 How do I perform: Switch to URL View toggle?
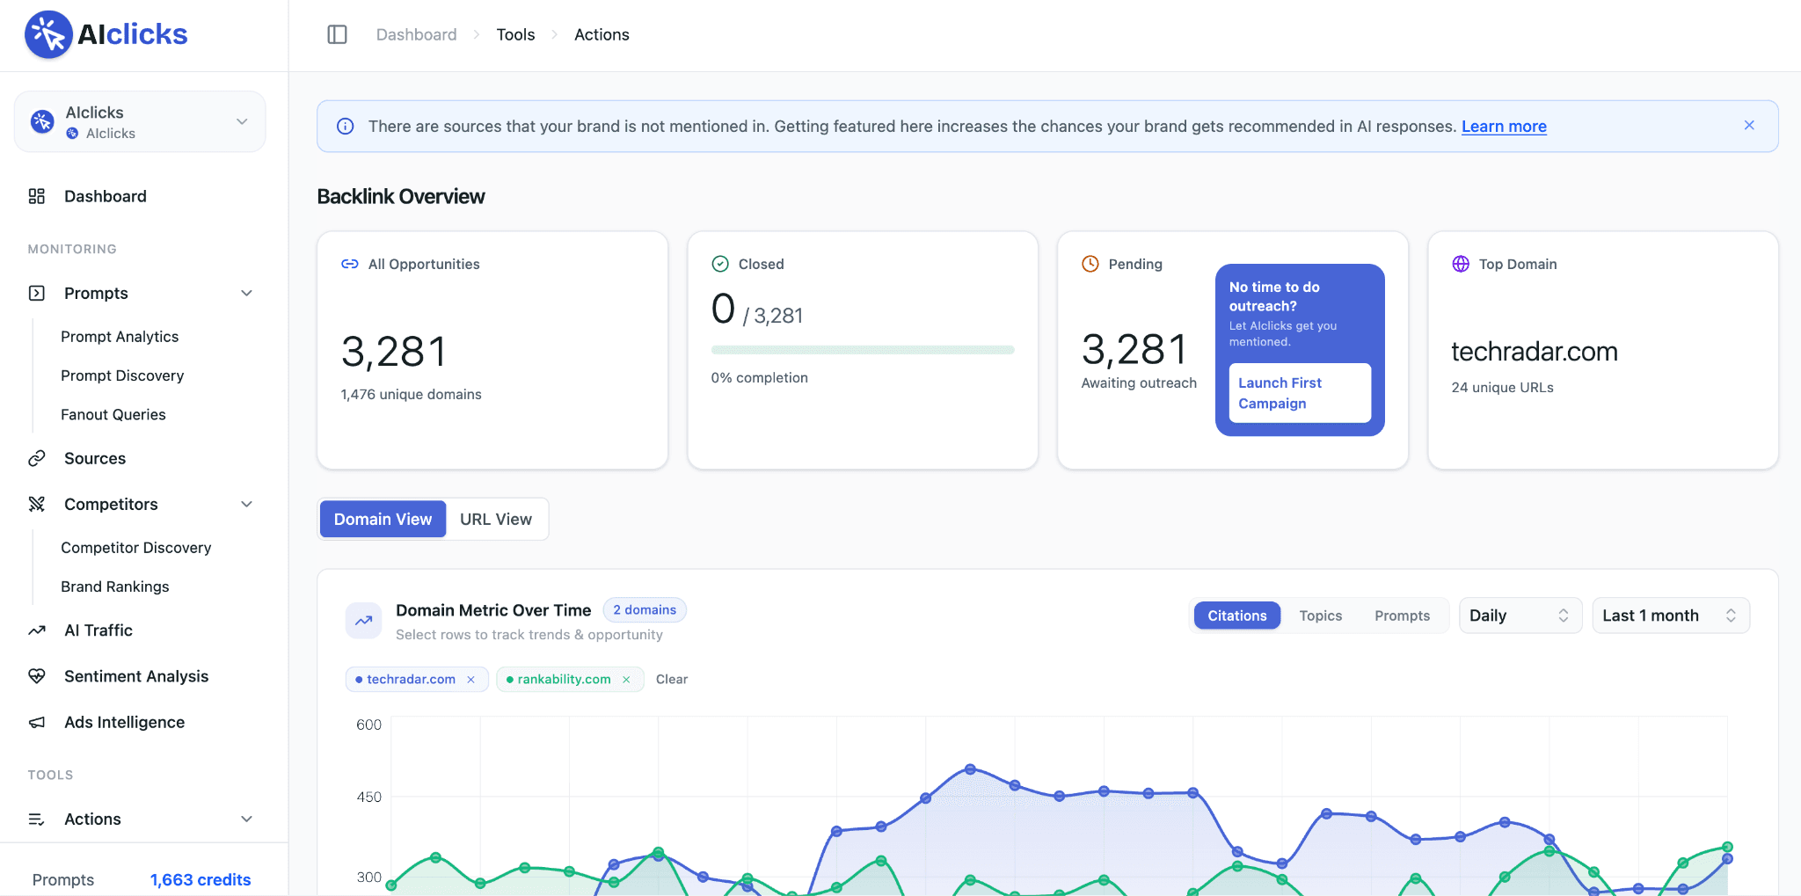496,519
